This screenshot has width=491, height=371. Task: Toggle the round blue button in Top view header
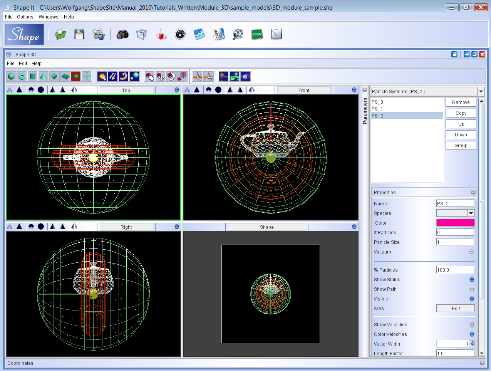tap(177, 90)
